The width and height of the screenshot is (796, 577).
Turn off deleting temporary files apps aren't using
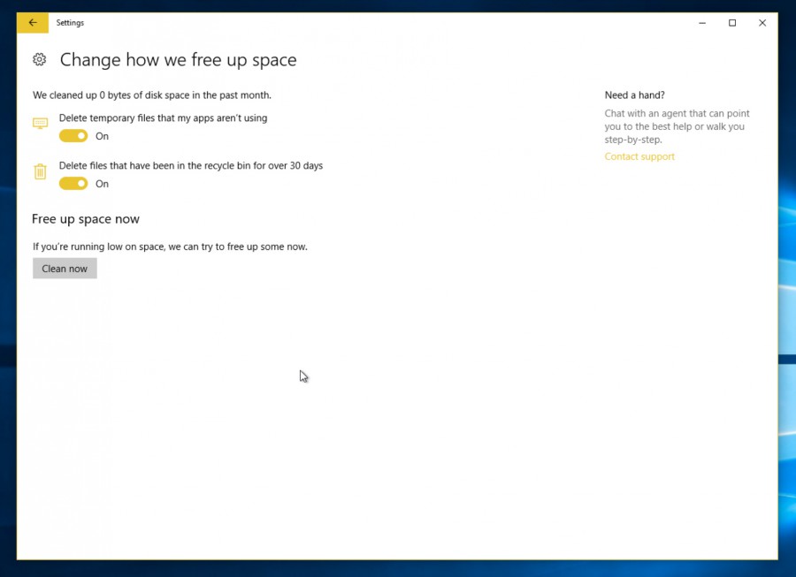pyautogui.click(x=73, y=136)
